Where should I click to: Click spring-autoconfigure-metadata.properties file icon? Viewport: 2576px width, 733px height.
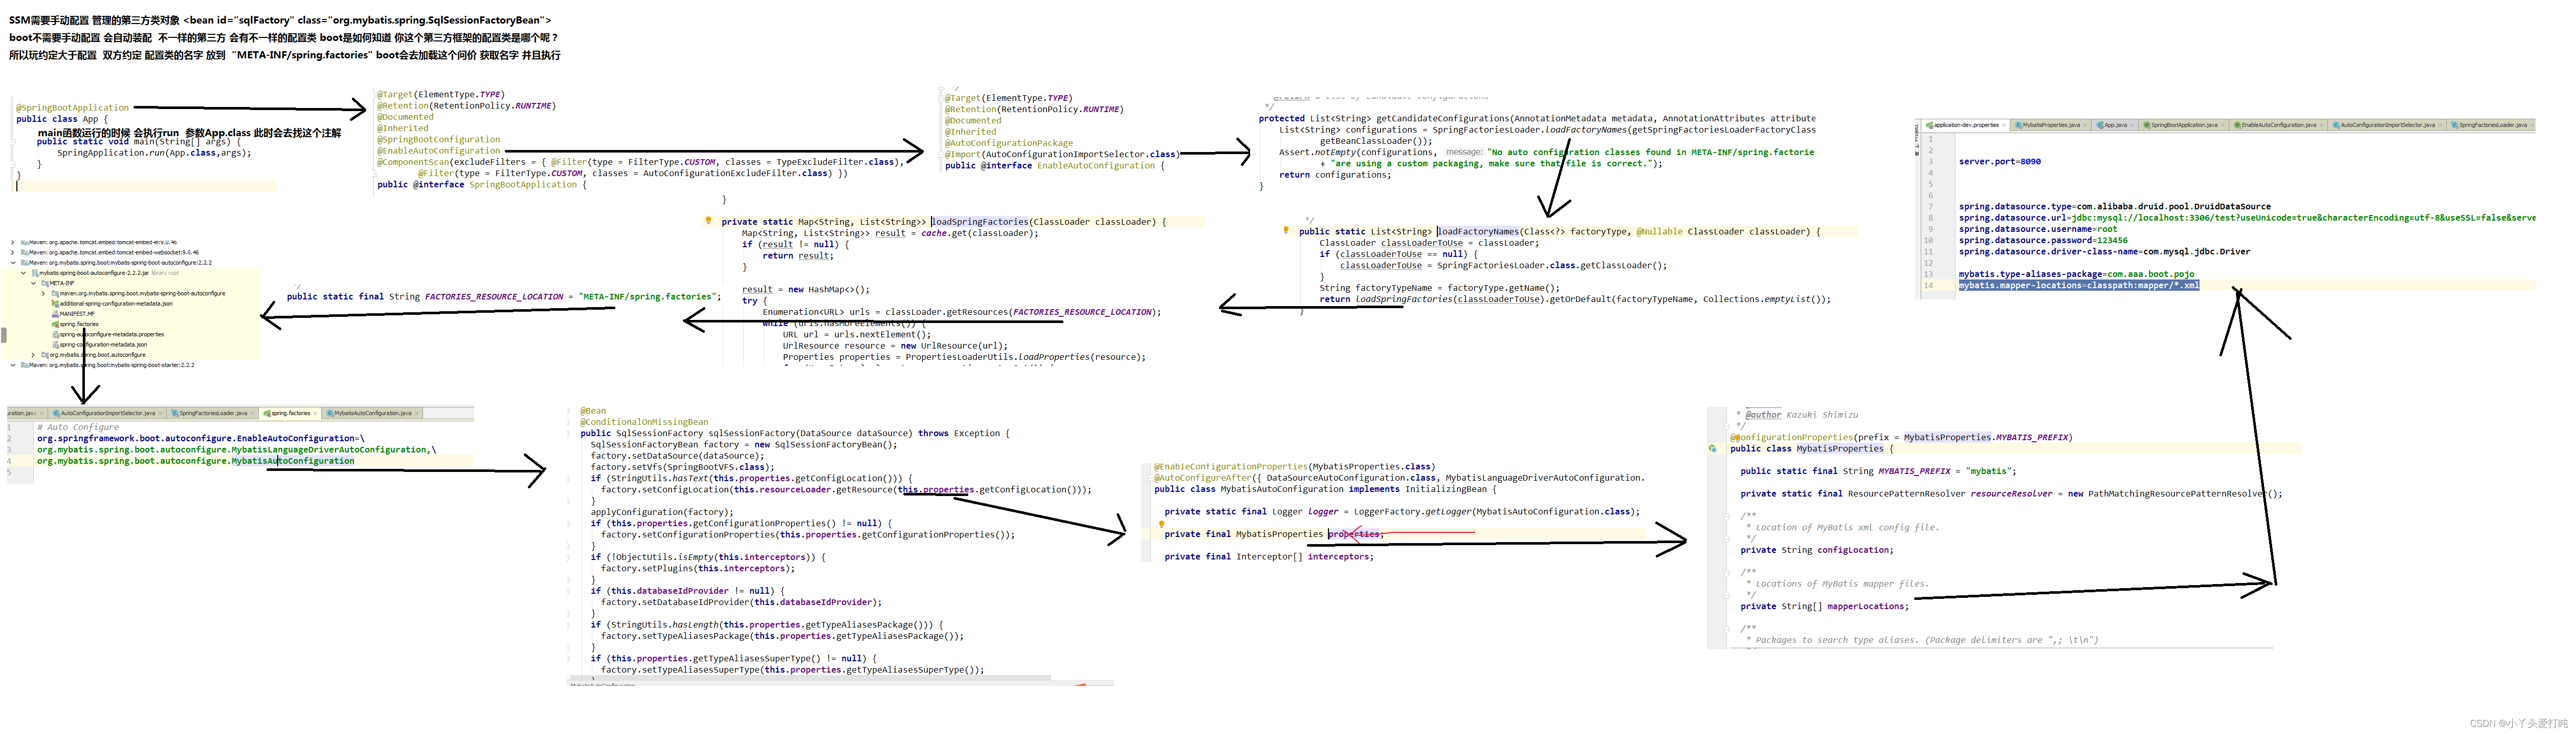[55, 334]
